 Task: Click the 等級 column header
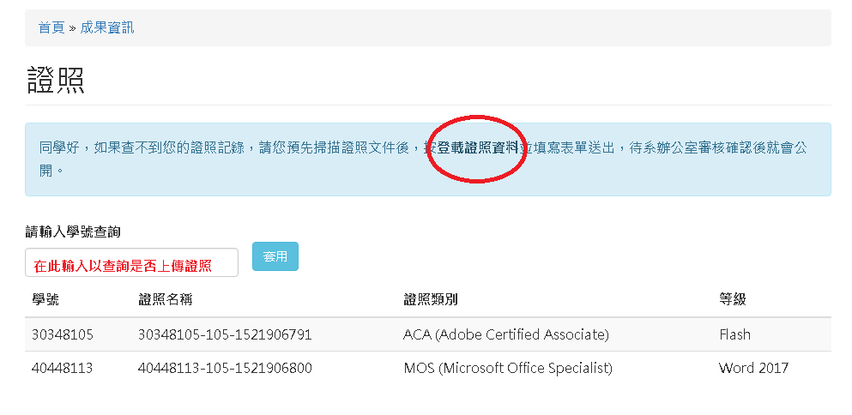click(x=733, y=299)
